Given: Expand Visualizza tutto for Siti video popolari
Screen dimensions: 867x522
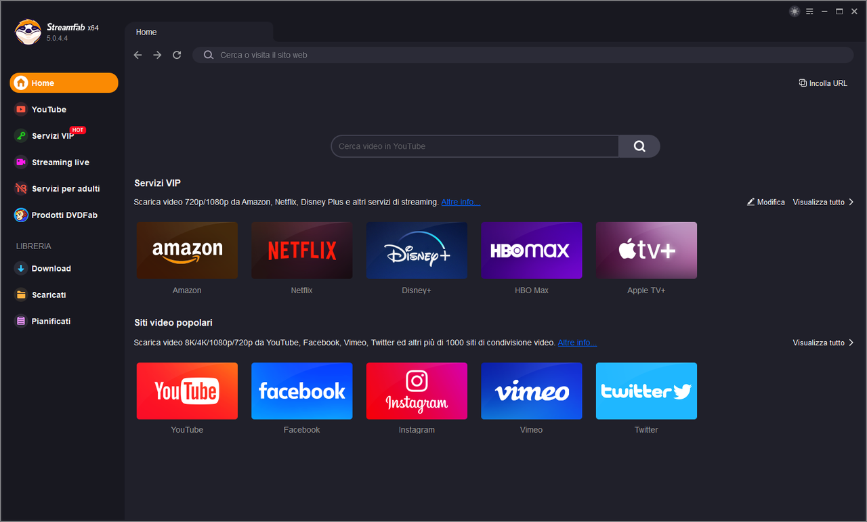Looking at the screenshot, I should [824, 343].
